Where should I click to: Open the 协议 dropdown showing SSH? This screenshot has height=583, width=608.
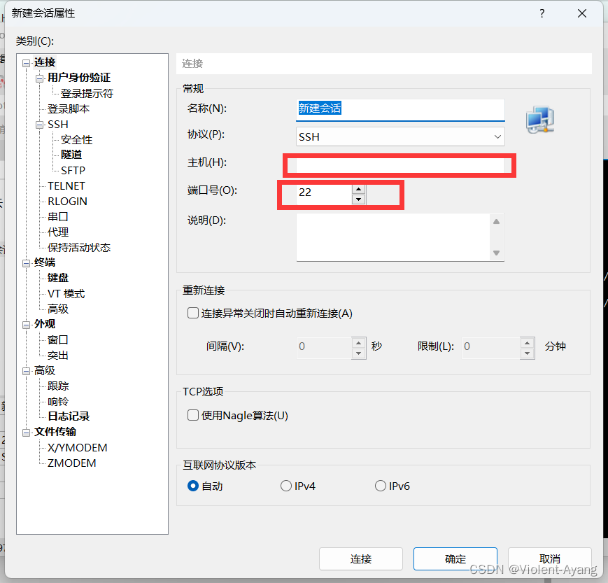click(497, 136)
